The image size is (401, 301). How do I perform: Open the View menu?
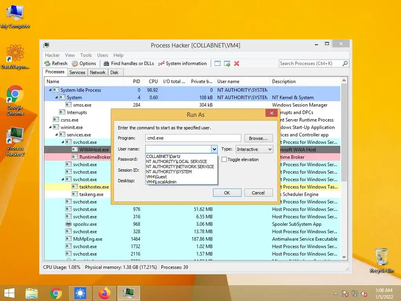tap(70, 55)
